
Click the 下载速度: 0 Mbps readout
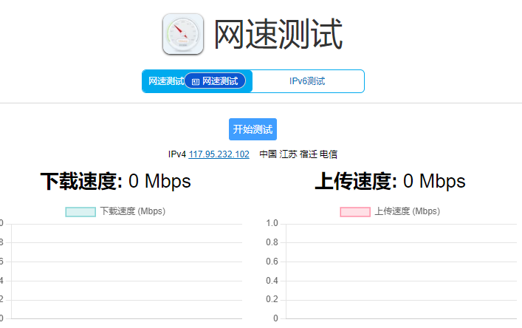pos(115,181)
